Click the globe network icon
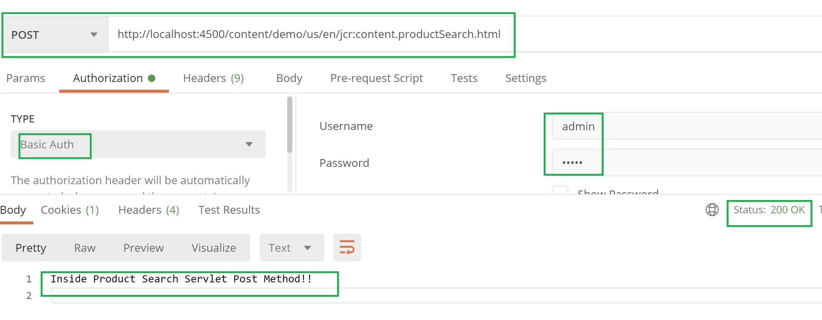Image resolution: width=822 pixels, height=320 pixels. click(x=712, y=210)
